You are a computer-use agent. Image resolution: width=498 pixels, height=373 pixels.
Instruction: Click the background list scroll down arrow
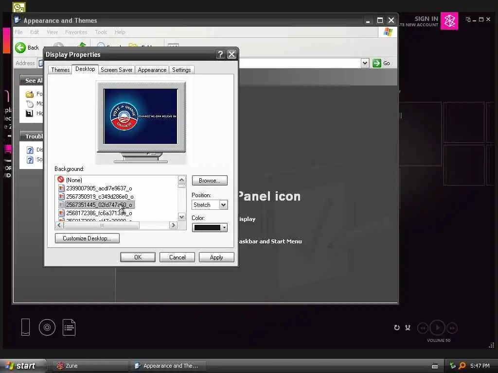pyautogui.click(x=182, y=217)
